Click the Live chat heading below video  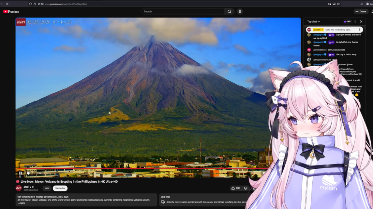[165, 197]
